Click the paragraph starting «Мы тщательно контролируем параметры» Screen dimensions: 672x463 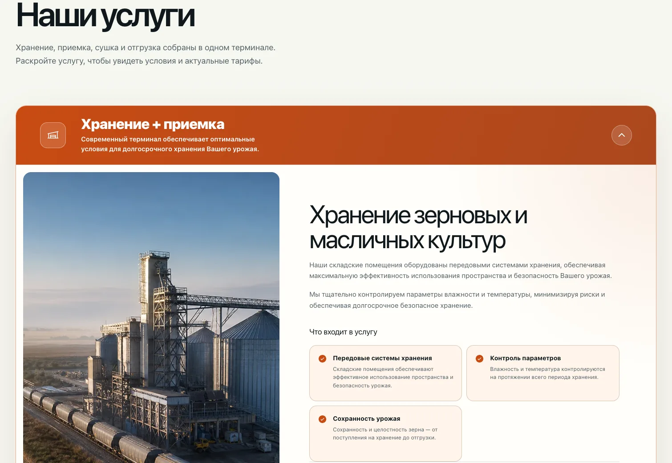pyautogui.click(x=457, y=300)
